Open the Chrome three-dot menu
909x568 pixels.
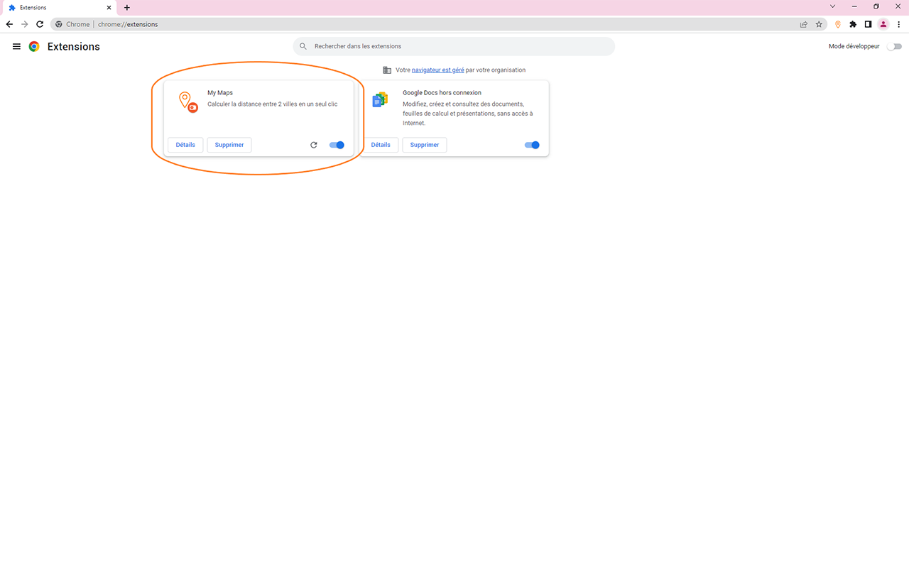point(899,24)
